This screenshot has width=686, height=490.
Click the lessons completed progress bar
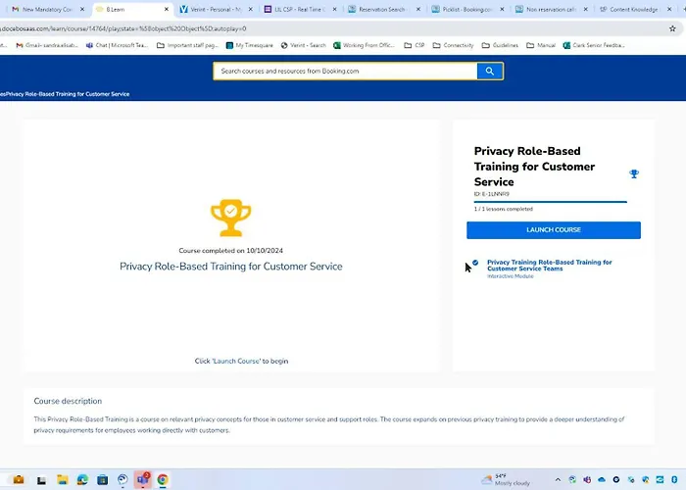pyautogui.click(x=550, y=202)
